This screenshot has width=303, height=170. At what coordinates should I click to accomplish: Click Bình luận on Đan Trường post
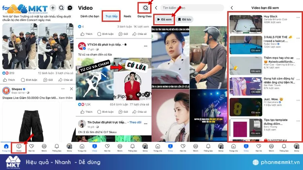(29, 80)
